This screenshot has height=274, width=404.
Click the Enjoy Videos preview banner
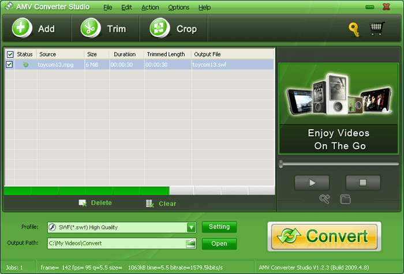click(x=339, y=109)
